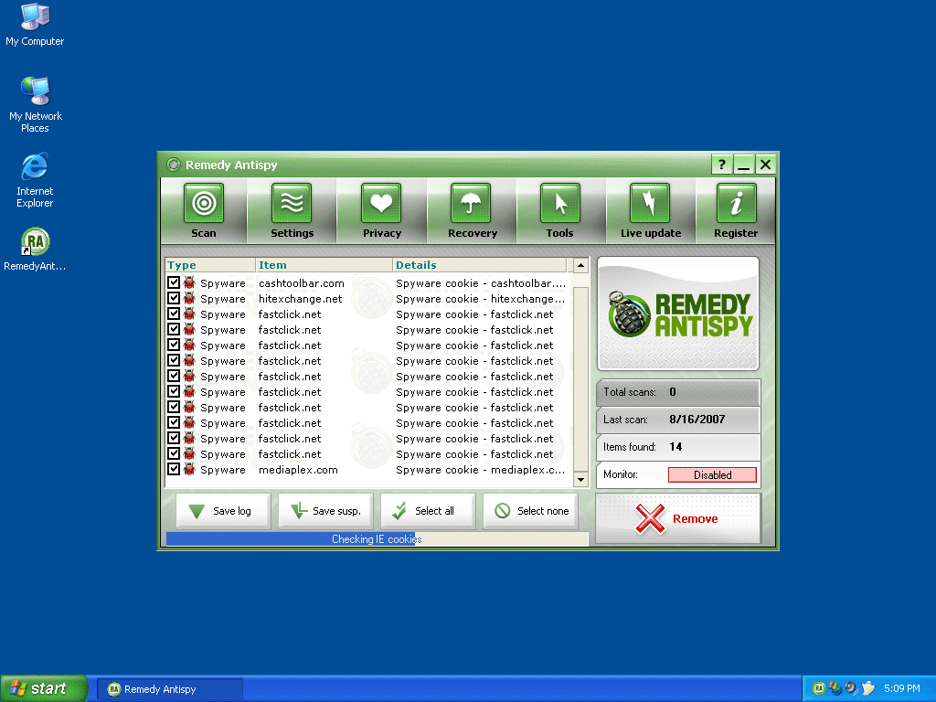Click the Privacy heart icon

pyautogui.click(x=381, y=203)
